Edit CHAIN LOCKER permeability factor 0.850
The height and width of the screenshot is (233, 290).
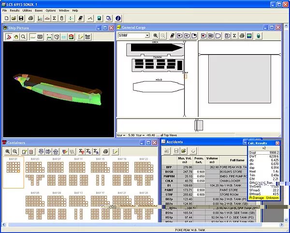[x=199, y=181]
